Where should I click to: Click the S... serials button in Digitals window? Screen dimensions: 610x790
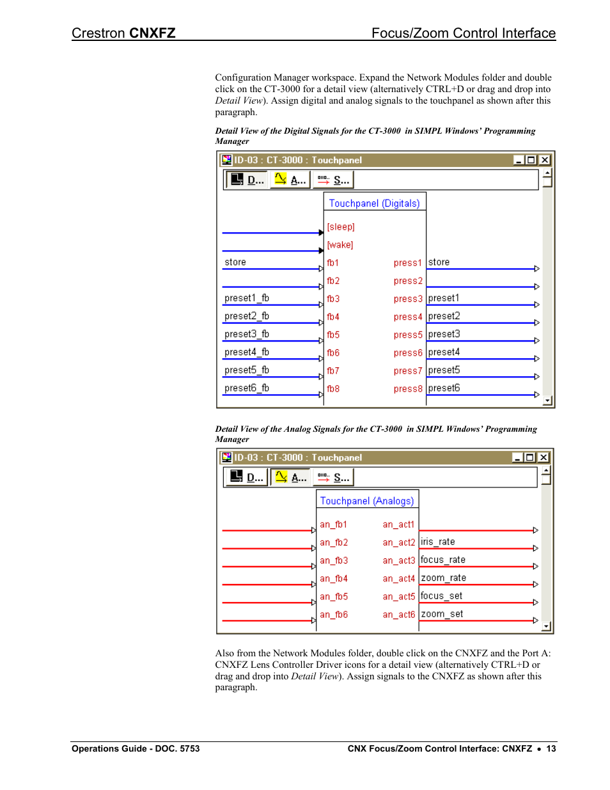tap(333, 180)
